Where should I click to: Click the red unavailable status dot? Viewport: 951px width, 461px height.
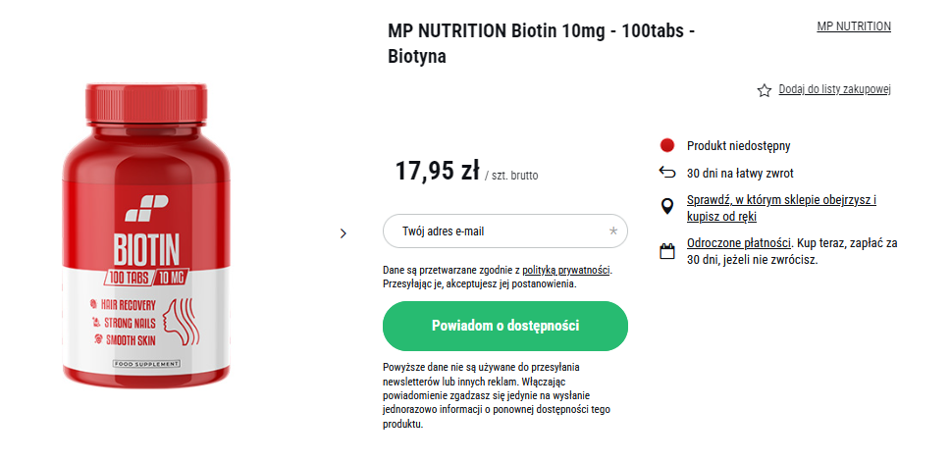667,145
